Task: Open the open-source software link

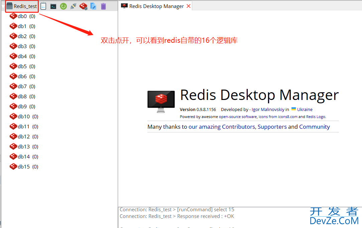Action: (x=238, y=117)
